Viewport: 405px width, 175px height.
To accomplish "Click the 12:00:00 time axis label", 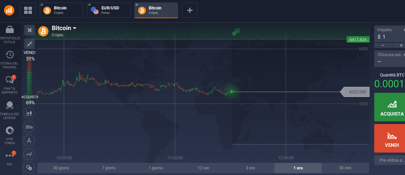I will pos(286,158).
